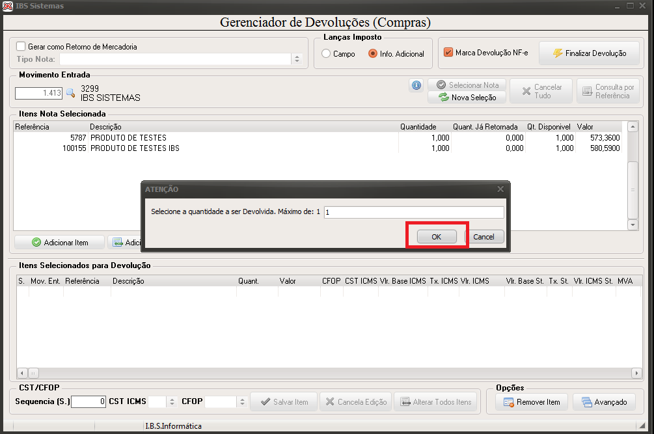Click horizontal scrollbar right arrow of devolução grid
Image resolution: width=654 pixels, height=434 pixels.
tap(636, 373)
